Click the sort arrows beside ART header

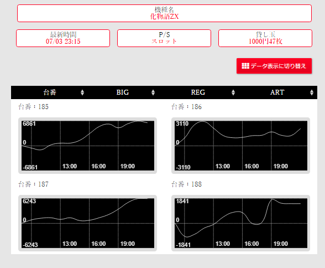312,92
